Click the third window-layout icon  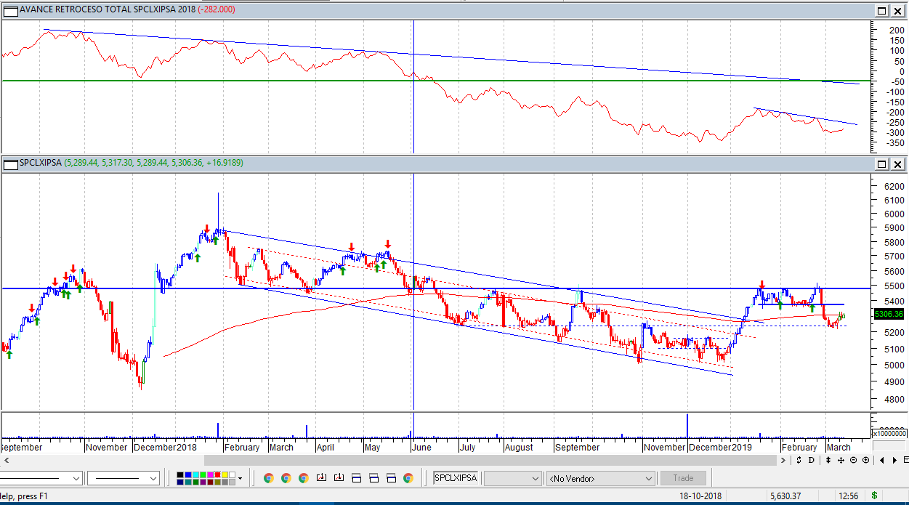[391, 478]
